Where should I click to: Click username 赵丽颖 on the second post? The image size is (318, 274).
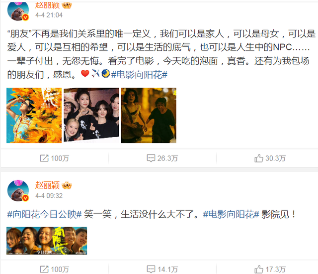point(47,185)
